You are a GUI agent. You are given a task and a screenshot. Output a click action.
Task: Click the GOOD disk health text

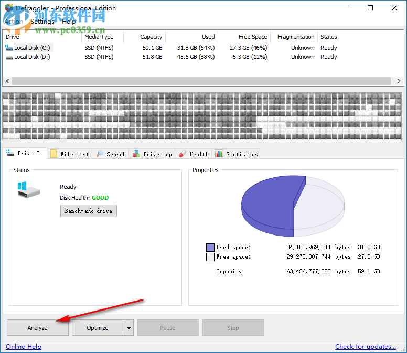100,198
